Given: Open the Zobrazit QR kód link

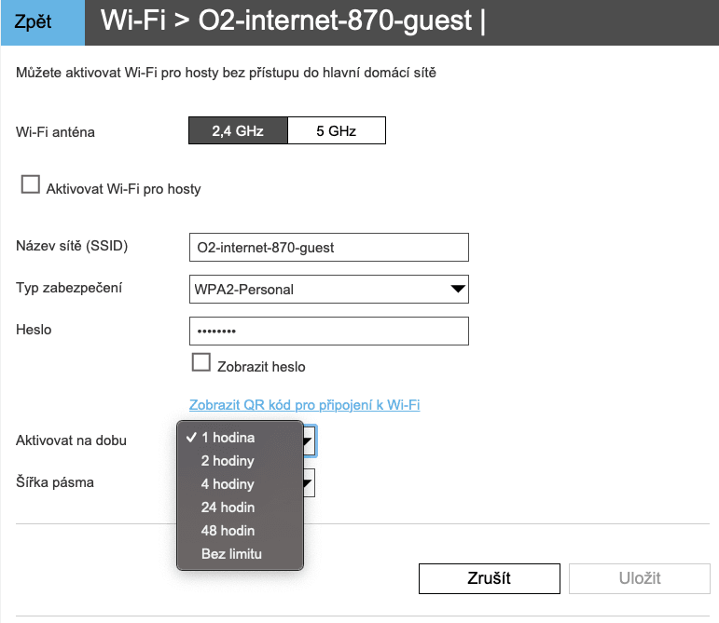Looking at the screenshot, I should pyautogui.click(x=304, y=405).
